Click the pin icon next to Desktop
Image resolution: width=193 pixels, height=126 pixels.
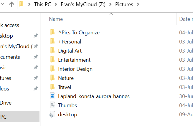(36, 36)
